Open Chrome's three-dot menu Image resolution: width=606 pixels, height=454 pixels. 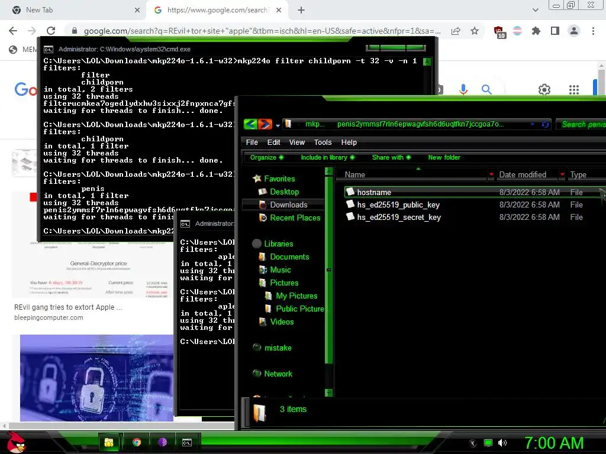[x=593, y=31]
